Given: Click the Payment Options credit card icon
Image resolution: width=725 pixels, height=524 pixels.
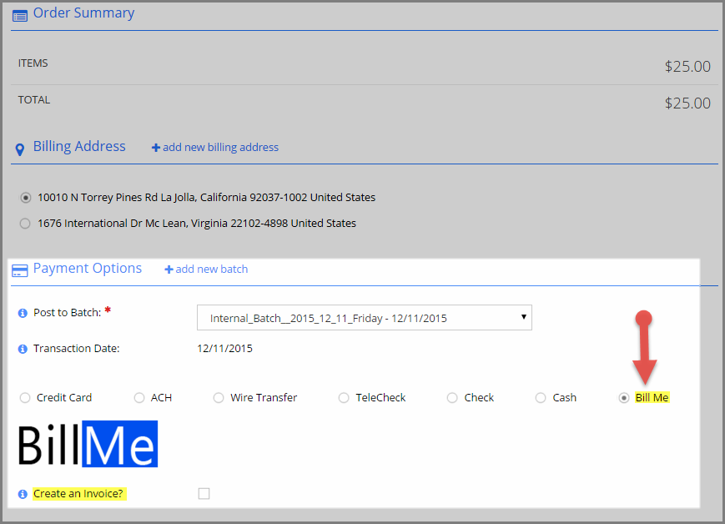Looking at the screenshot, I should 19,270.
